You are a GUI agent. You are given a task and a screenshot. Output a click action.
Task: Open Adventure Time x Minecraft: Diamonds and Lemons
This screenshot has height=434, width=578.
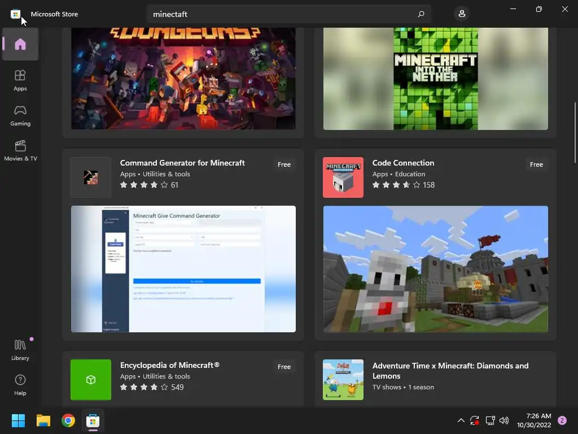450,371
